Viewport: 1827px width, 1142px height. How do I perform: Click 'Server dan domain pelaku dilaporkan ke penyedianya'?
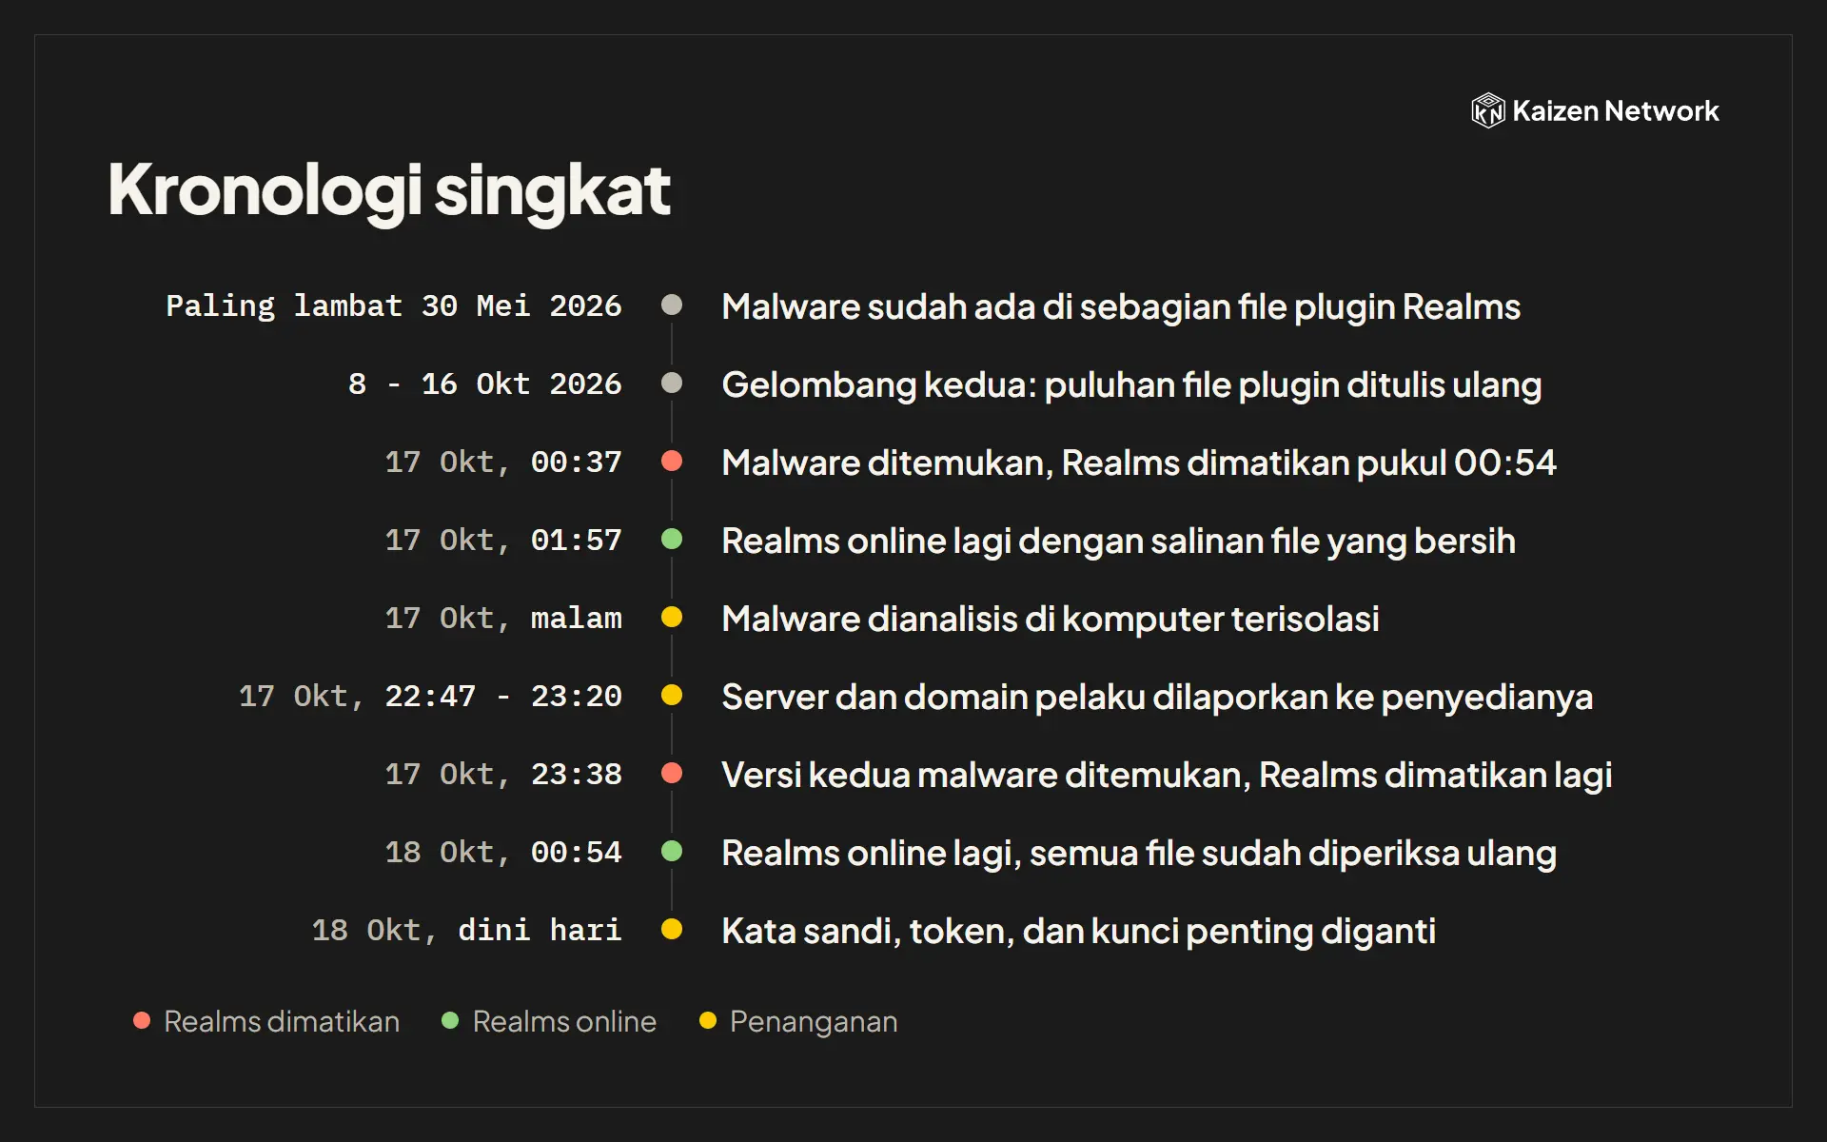1157,698
